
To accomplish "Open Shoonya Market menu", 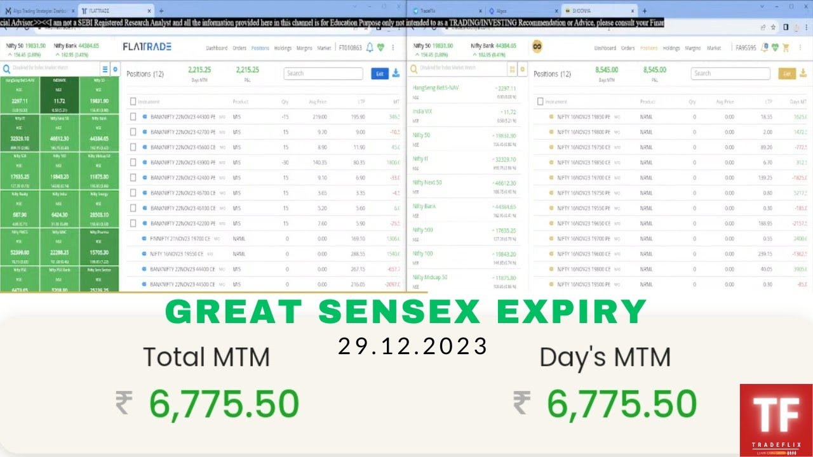I will [714, 48].
